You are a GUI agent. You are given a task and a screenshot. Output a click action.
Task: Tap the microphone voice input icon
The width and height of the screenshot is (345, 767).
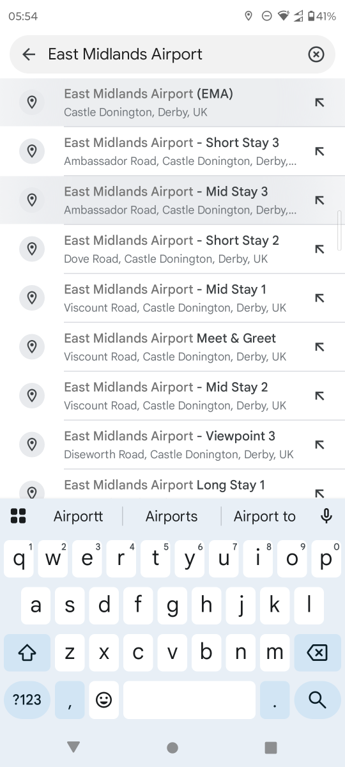[326, 516]
